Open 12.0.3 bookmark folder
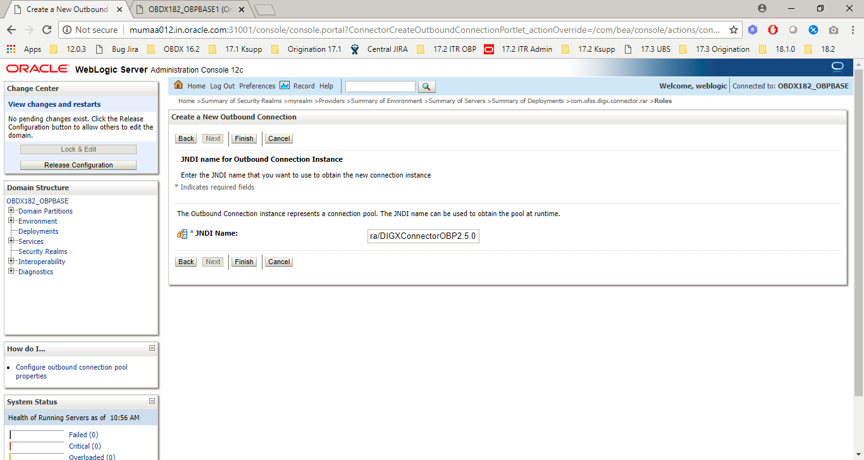 pyautogui.click(x=68, y=49)
